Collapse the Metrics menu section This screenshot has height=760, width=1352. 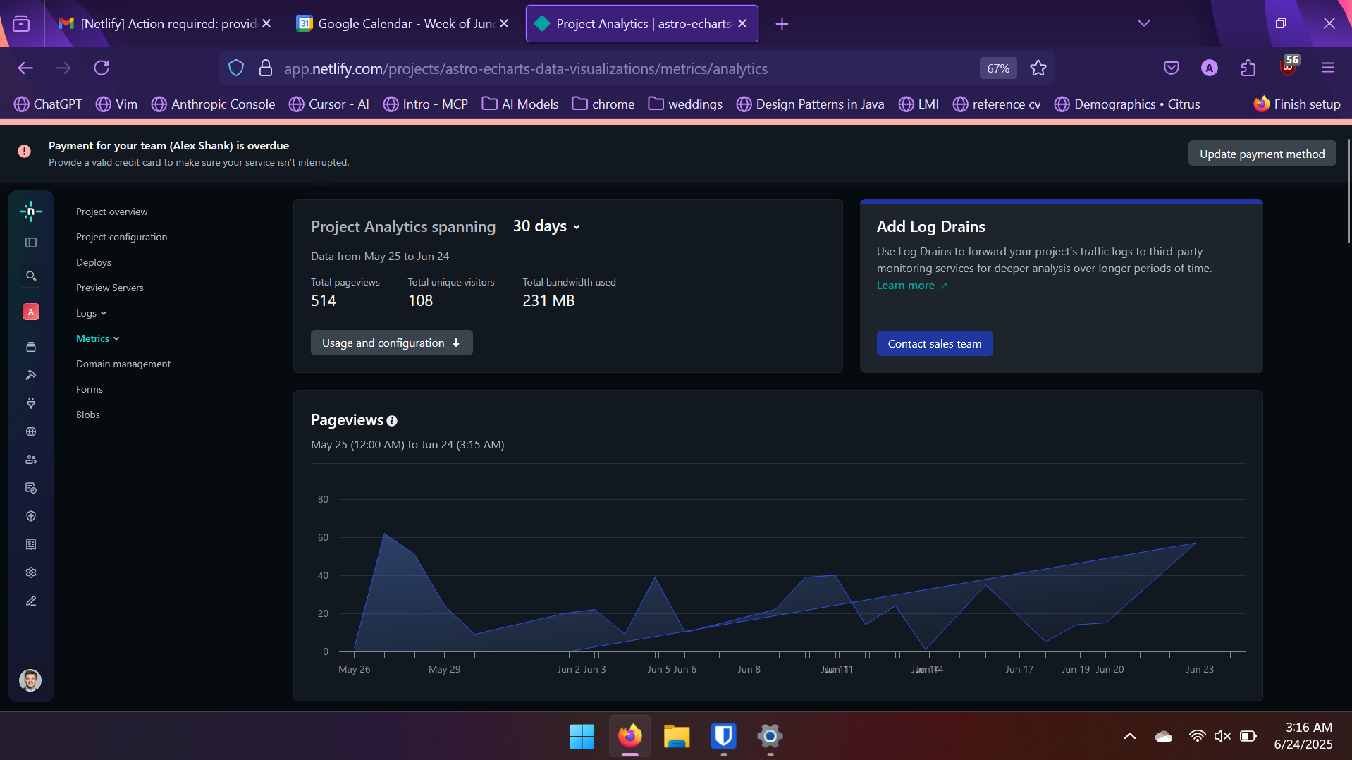click(97, 338)
